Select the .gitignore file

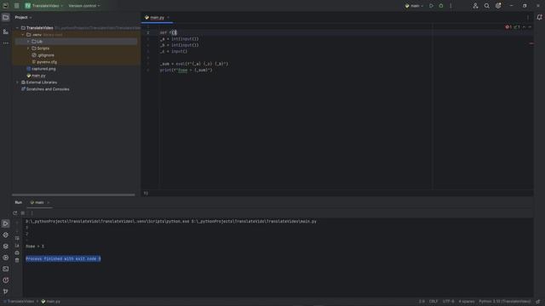(43, 55)
